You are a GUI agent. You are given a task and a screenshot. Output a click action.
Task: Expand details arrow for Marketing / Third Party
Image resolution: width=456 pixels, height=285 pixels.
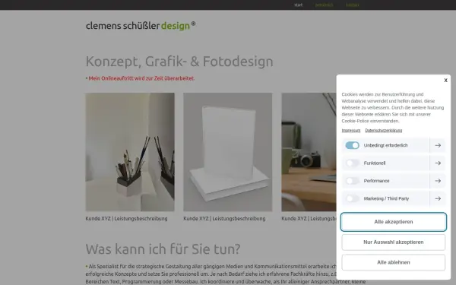pyautogui.click(x=438, y=198)
